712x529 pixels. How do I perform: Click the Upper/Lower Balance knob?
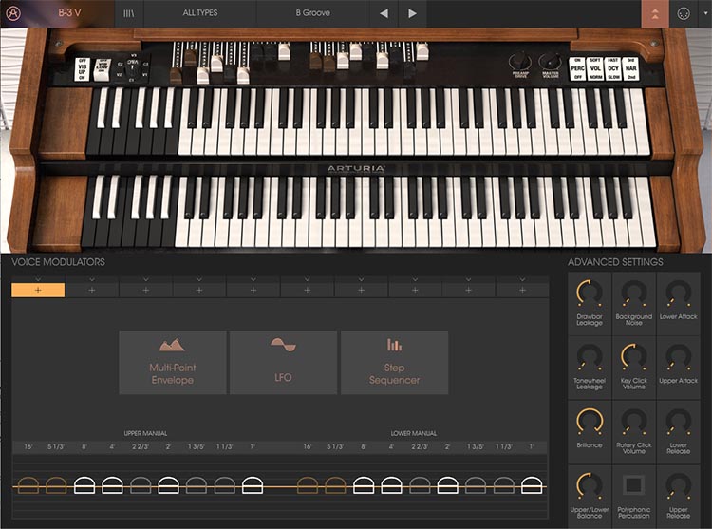coord(590,486)
